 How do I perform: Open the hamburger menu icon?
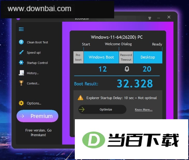tap(21, 29)
